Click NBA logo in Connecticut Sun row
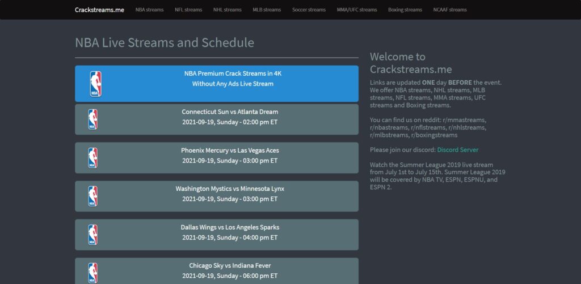The image size is (581, 284). tap(92, 119)
